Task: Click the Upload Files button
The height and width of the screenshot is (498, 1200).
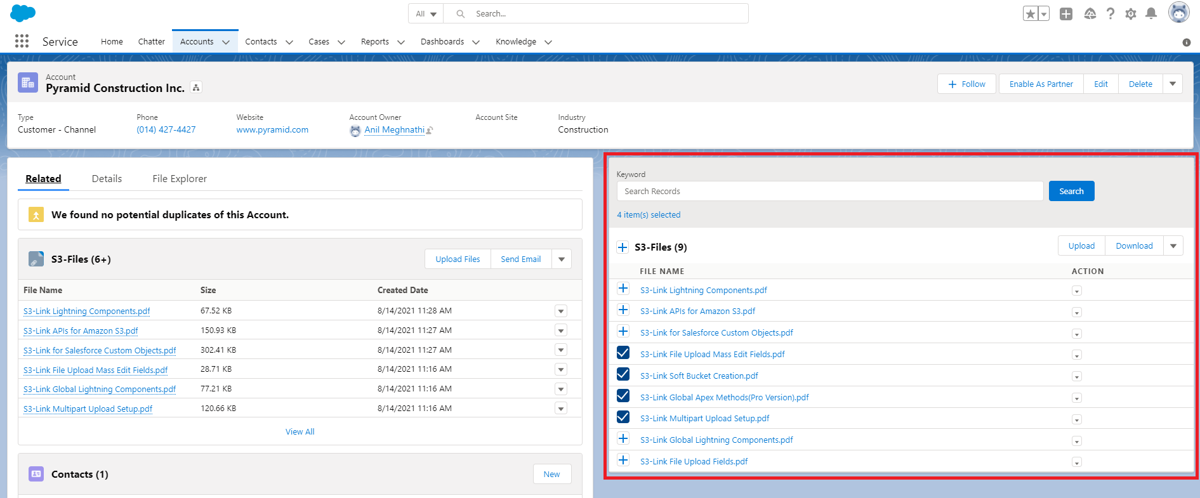Action: point(458,259)
